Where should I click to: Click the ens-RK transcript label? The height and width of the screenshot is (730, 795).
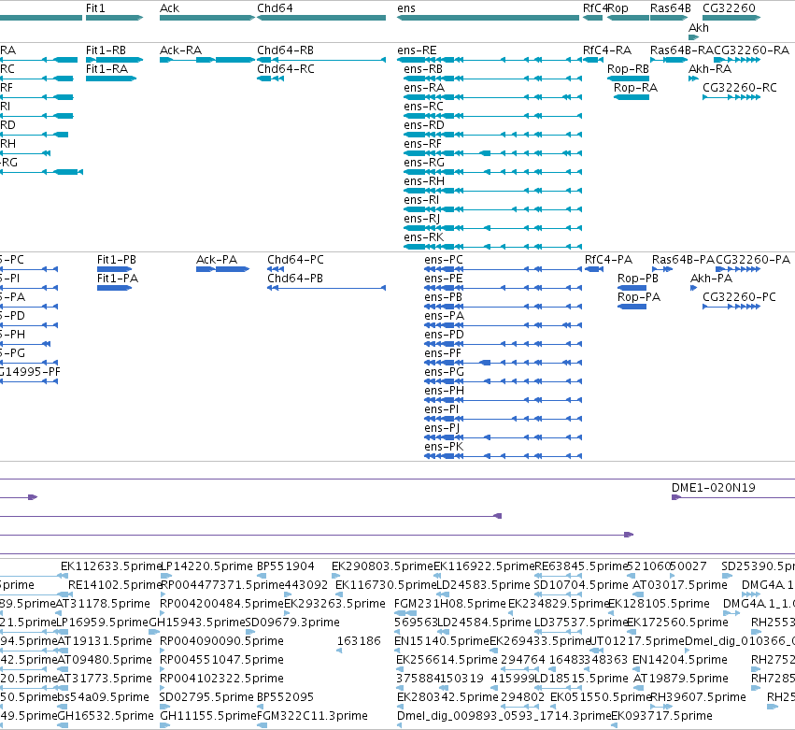coord(424,237)
